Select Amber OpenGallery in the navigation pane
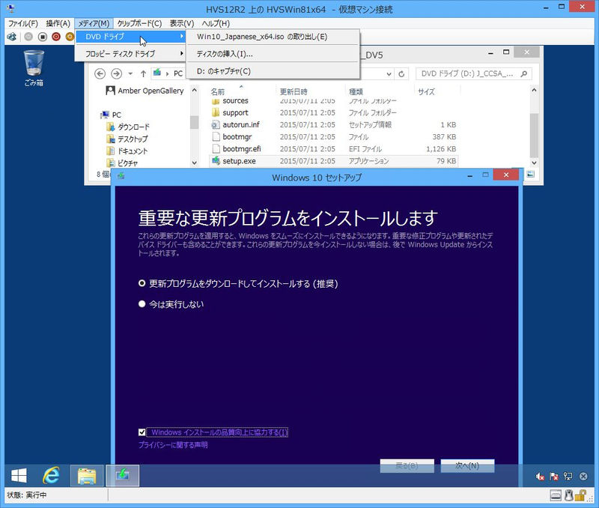599x508 pixels. [145, 91]
